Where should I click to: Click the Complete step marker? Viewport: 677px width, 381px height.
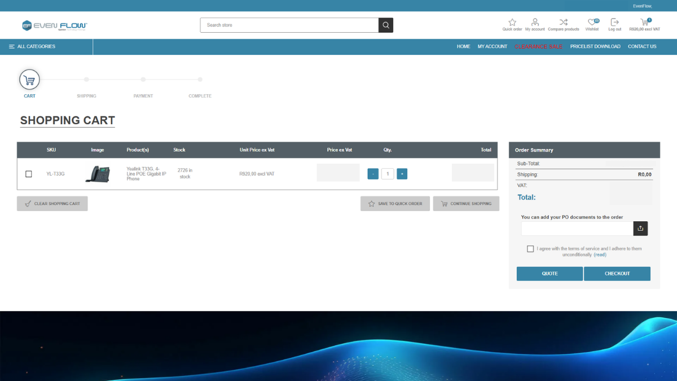pos(200,80)
